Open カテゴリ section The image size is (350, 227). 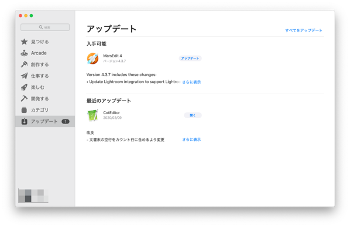coord(40,110)
